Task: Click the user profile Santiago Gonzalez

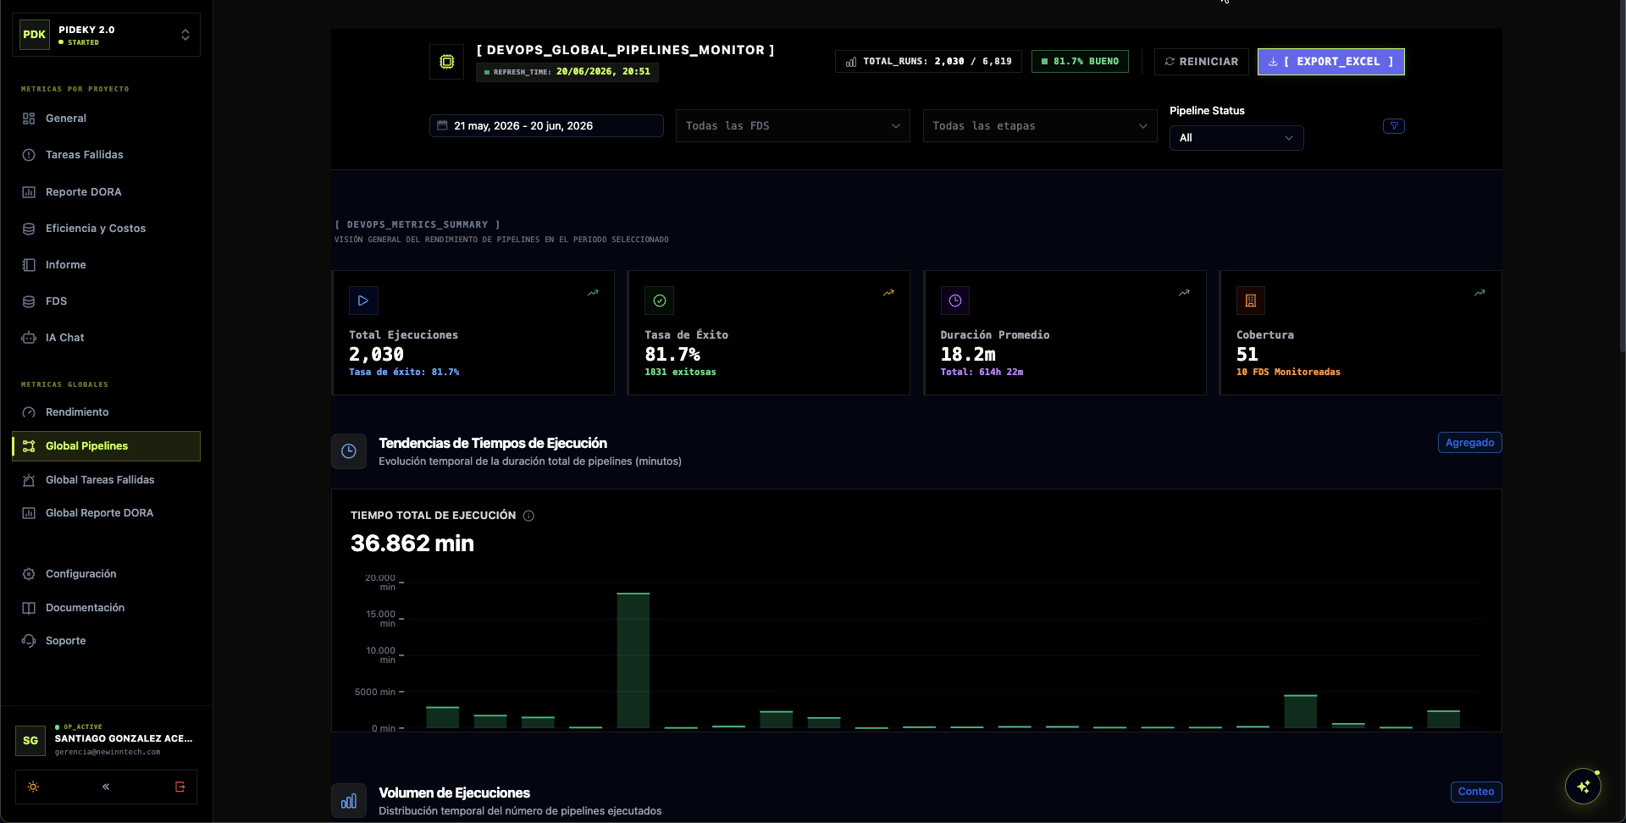Action: (x=106, y=739)
